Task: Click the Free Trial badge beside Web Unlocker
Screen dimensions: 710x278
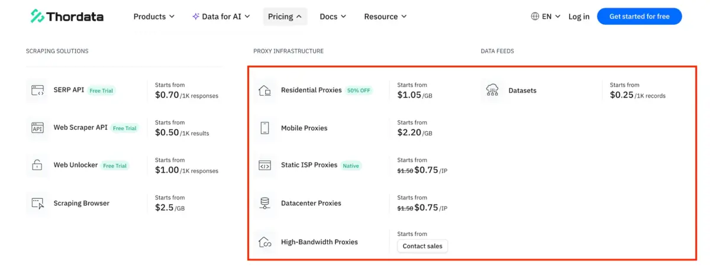Action: [115, 166]
